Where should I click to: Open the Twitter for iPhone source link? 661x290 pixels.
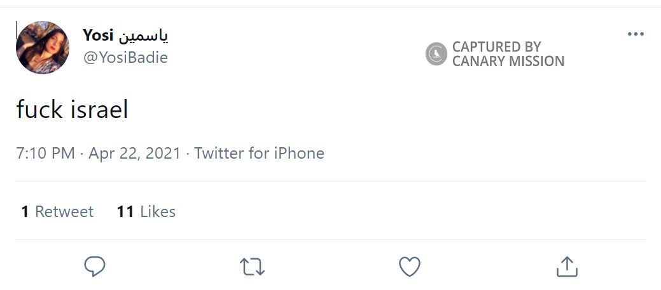pos(259,153)
